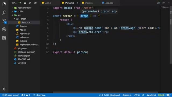Image resolution: width=172 pixels, height=97 pixels.
Task: Create a new file in Explorer
Action: pyautogui.click(x=20, y=3)
